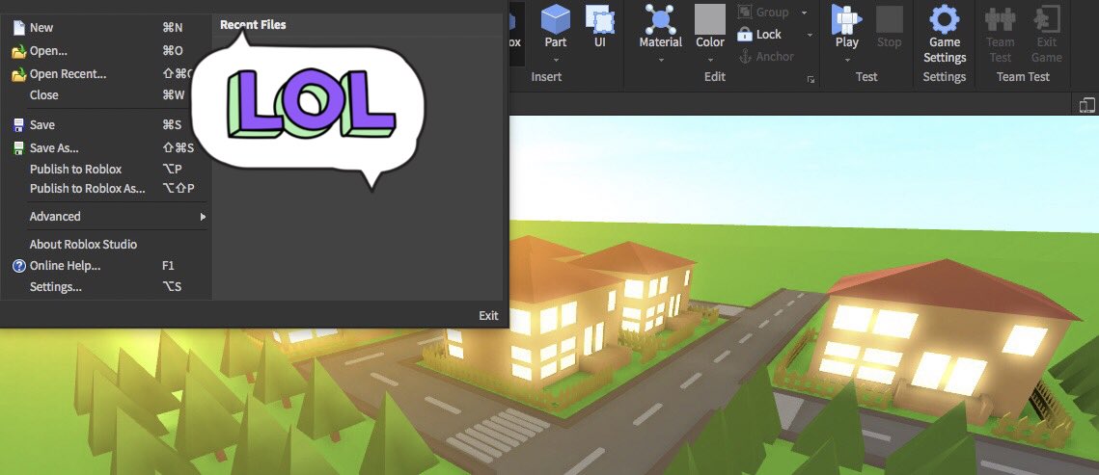Click the Team Test section label
The width and height of the screenshot is (1099, 475).
point(1023,77)
